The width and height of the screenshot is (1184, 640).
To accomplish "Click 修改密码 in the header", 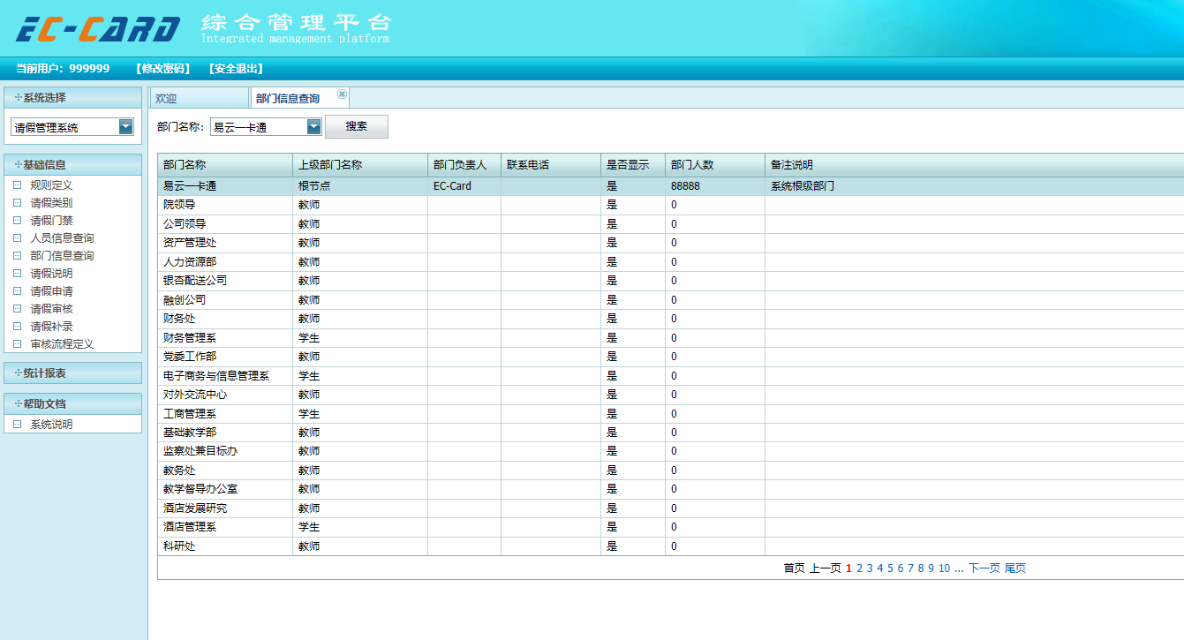I will (163, 69).
